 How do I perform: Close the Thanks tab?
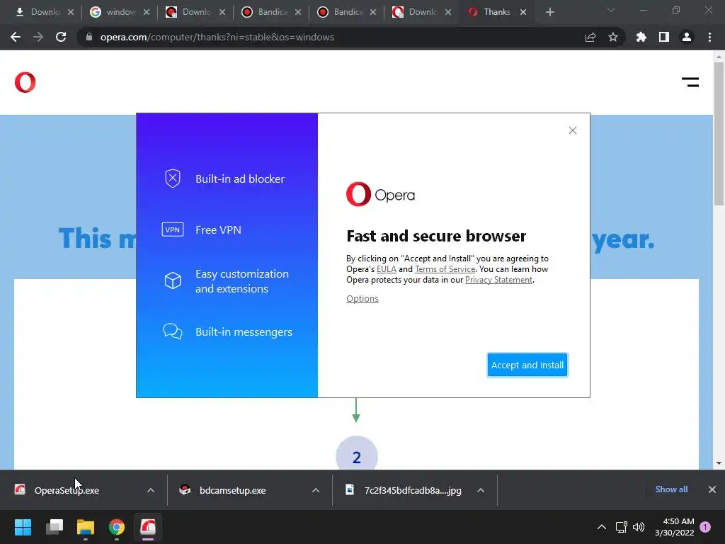coord(523,12)
